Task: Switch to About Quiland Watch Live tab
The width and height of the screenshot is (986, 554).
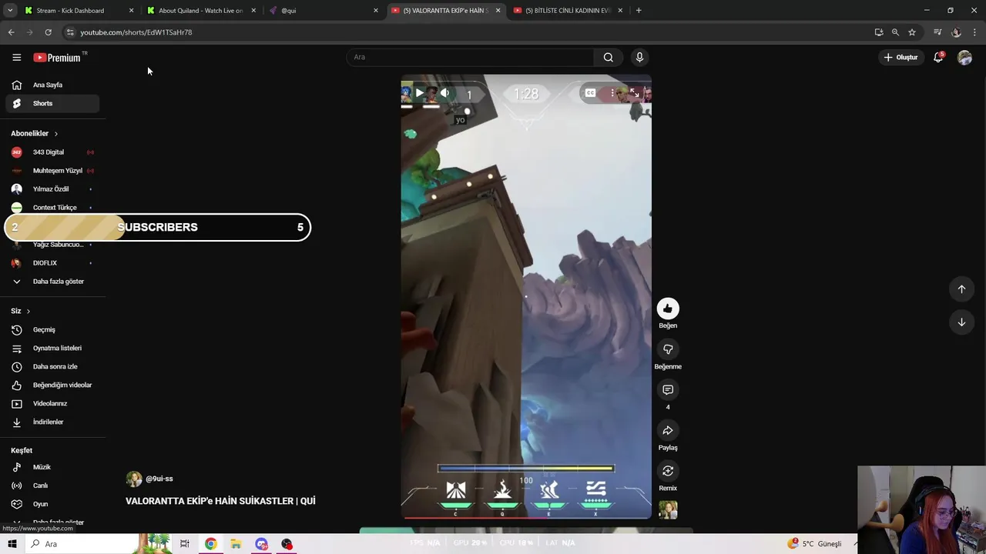Action: pyautogui.click(x=201, y=11)
